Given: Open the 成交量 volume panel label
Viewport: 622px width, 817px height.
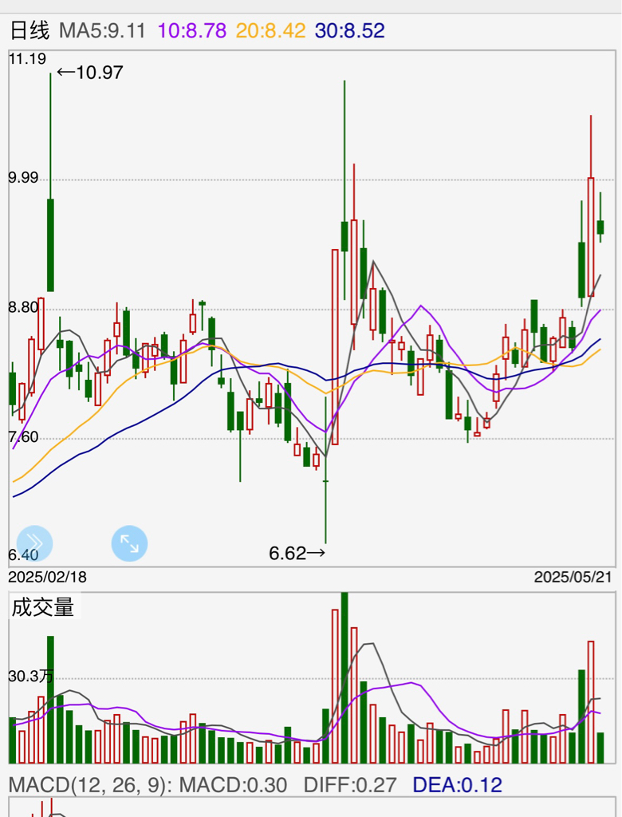Looking at the screenshot, I should click(x=43, y=607).
